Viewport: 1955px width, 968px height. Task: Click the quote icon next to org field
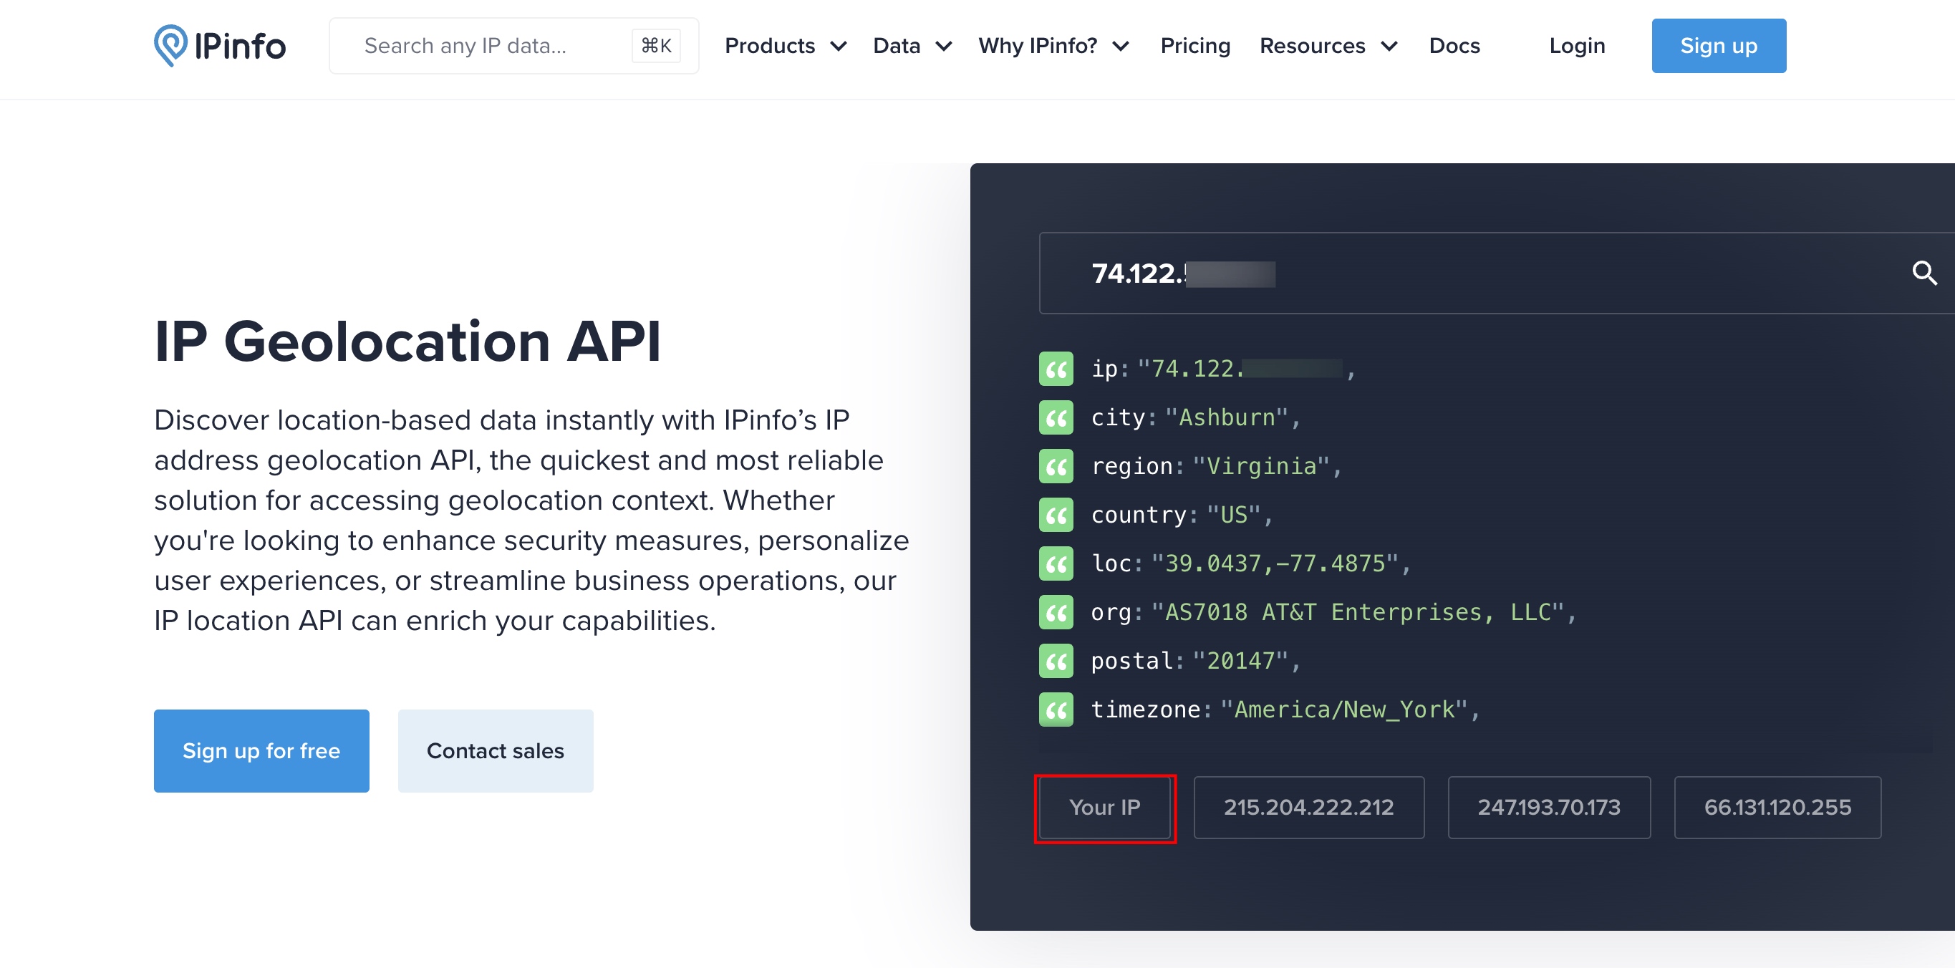(x=1056, y=612)
